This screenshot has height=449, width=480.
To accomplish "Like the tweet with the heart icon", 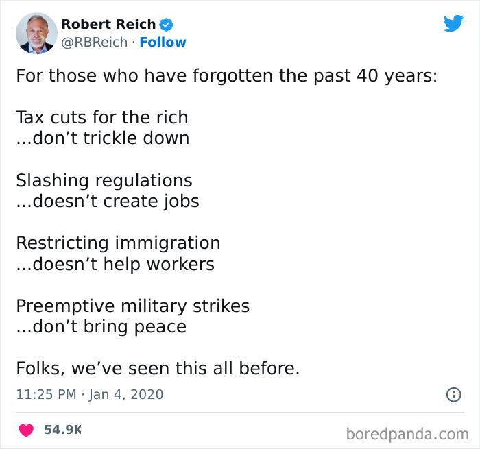I will coord(26,430).
